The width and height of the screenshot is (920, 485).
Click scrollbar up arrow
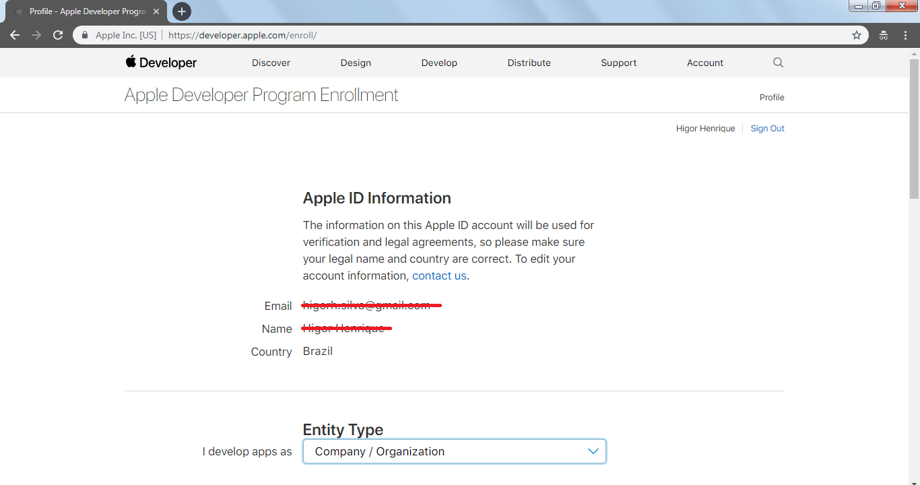tap(914, 53)
